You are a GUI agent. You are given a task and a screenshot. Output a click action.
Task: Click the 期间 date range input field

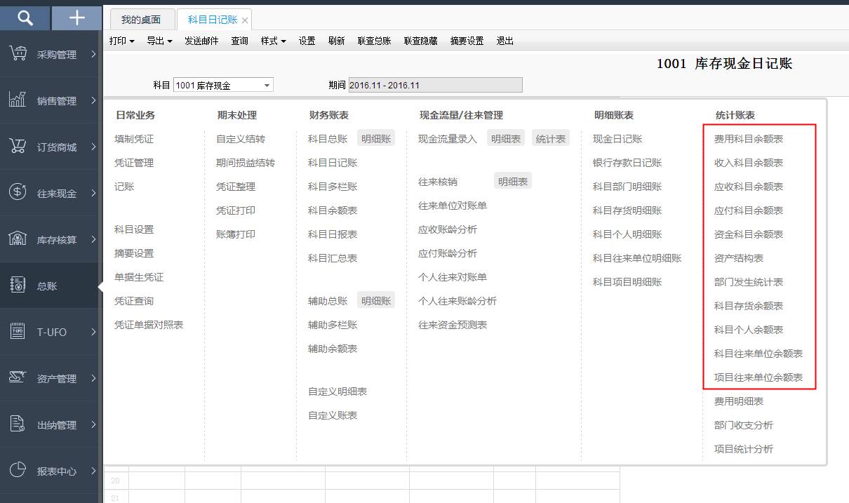435,84
